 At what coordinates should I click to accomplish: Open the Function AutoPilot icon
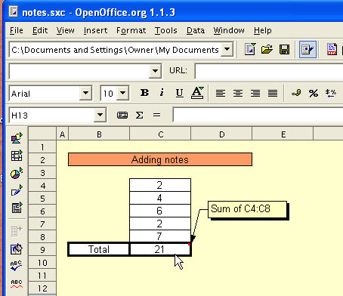coord(122,116)
